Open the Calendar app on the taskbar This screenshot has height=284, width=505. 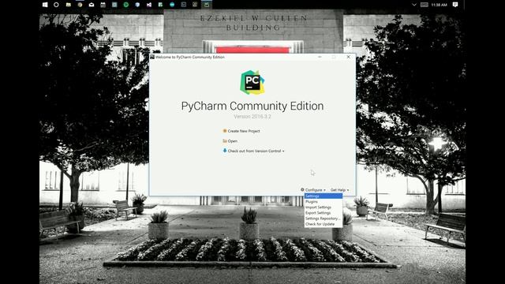(x=103, y=5)
